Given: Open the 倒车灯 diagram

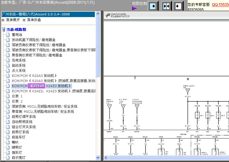Looking at the screenshot, I should point(17,152).
